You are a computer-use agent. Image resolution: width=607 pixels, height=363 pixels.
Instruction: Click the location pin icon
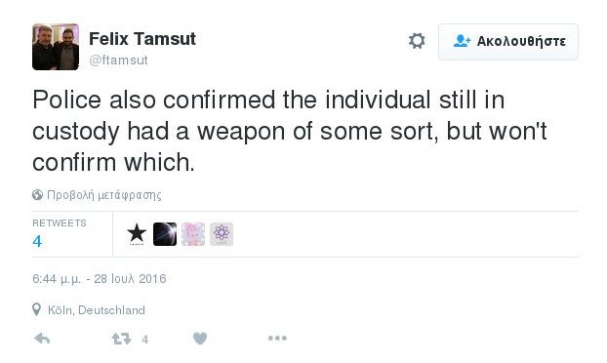point(37,309)
